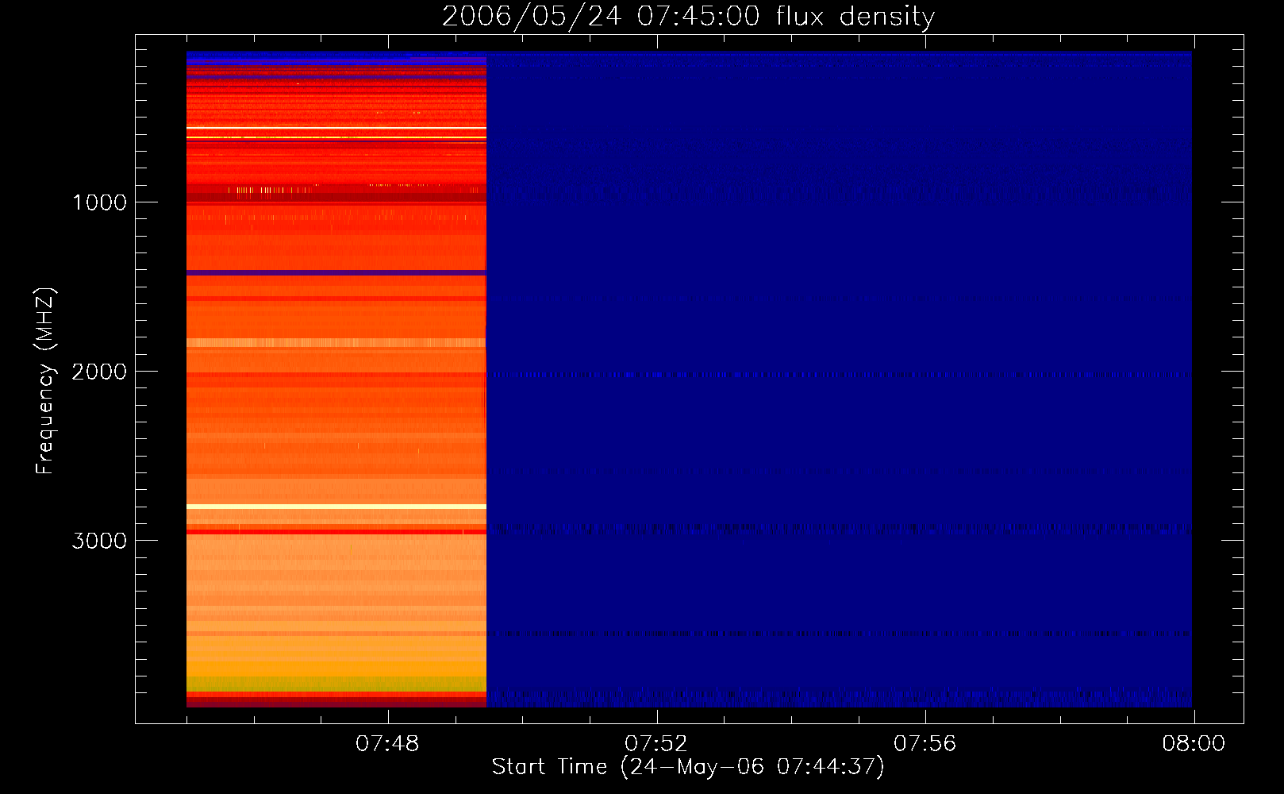This screenshot has width=1284, height=794.
Task: Click the "Start Time (24-May-06 07:44:37)" label
Action: pyautogui.click(x=688, y=767)
